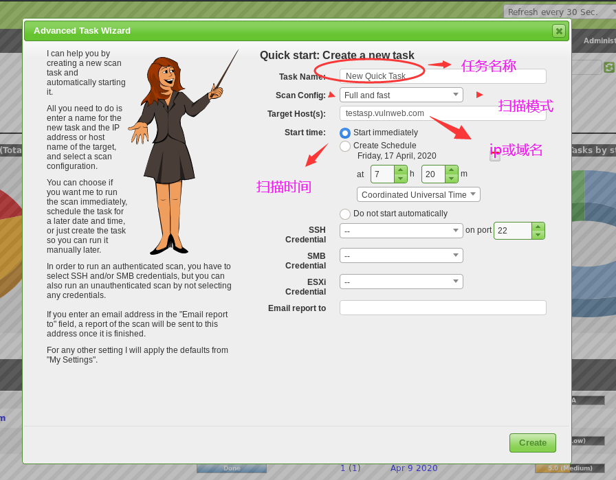
Task: Decrease the SSH port number
Action: 538,235
